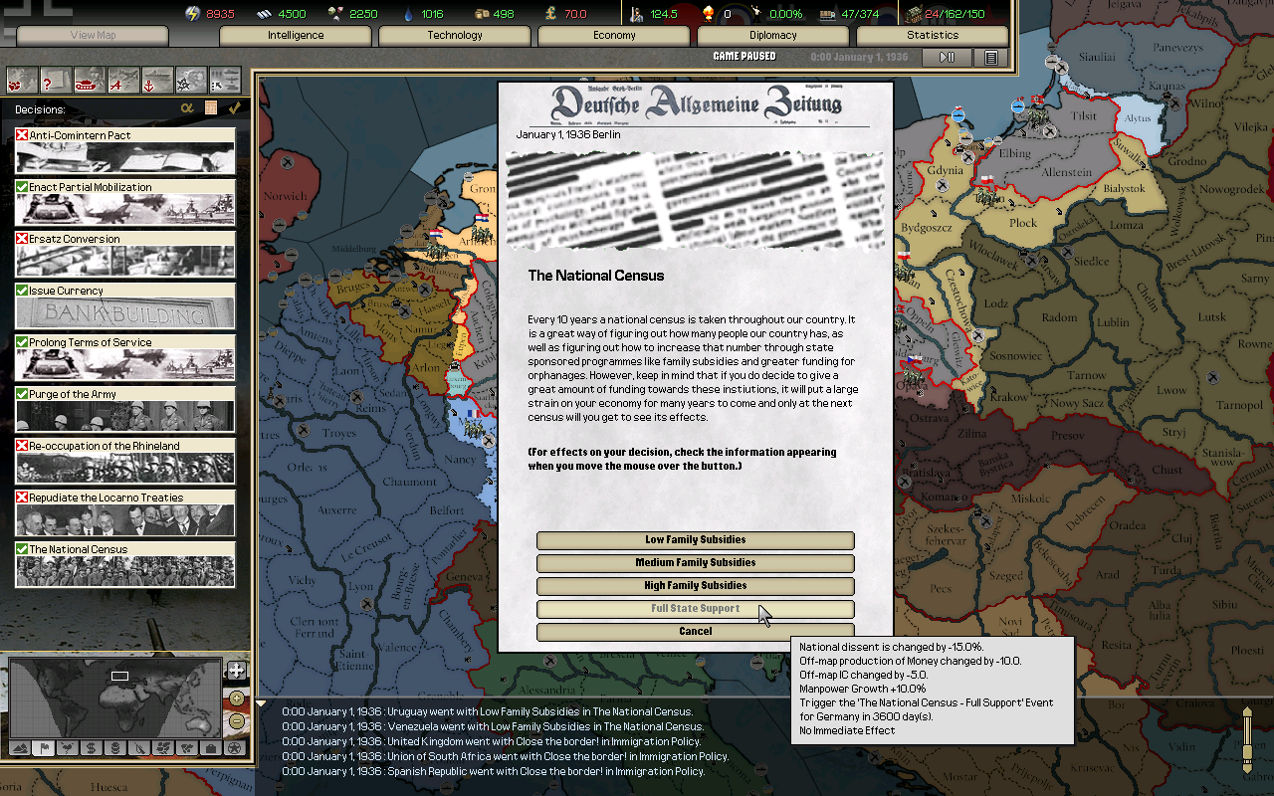
Task: Click the Spanish Republic immigration log entry
Action: (493, 771)
